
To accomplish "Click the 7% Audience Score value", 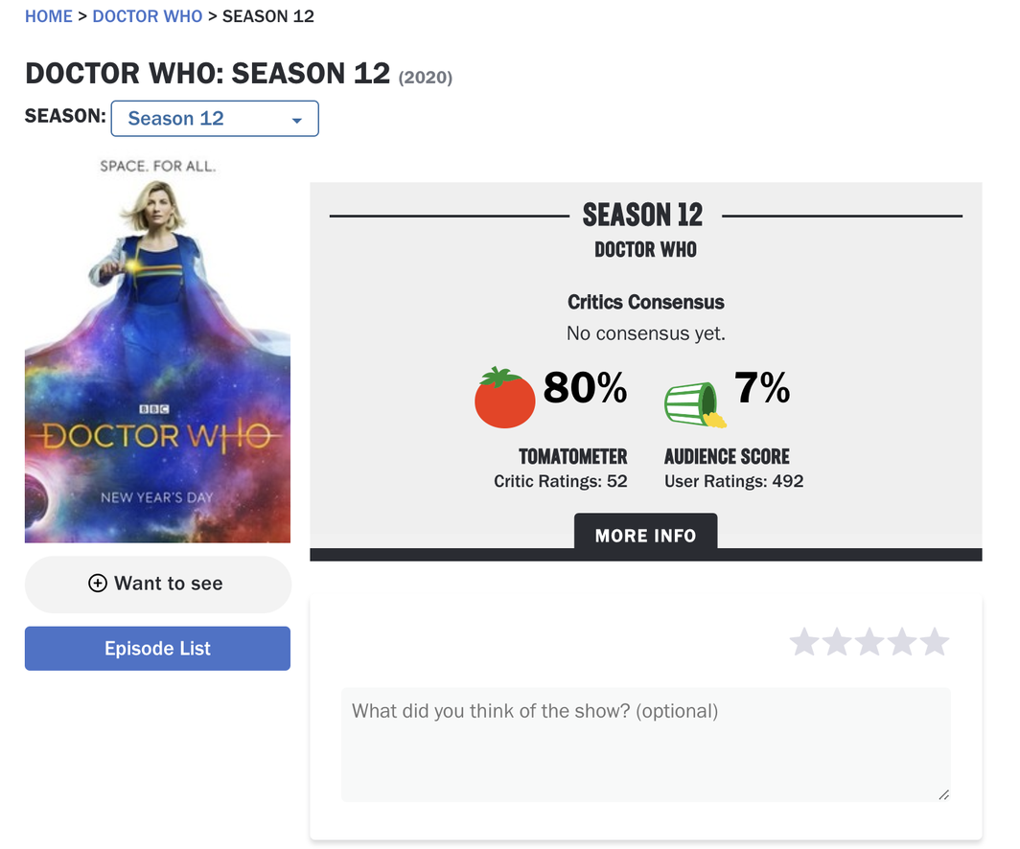I will pos(762,388).
